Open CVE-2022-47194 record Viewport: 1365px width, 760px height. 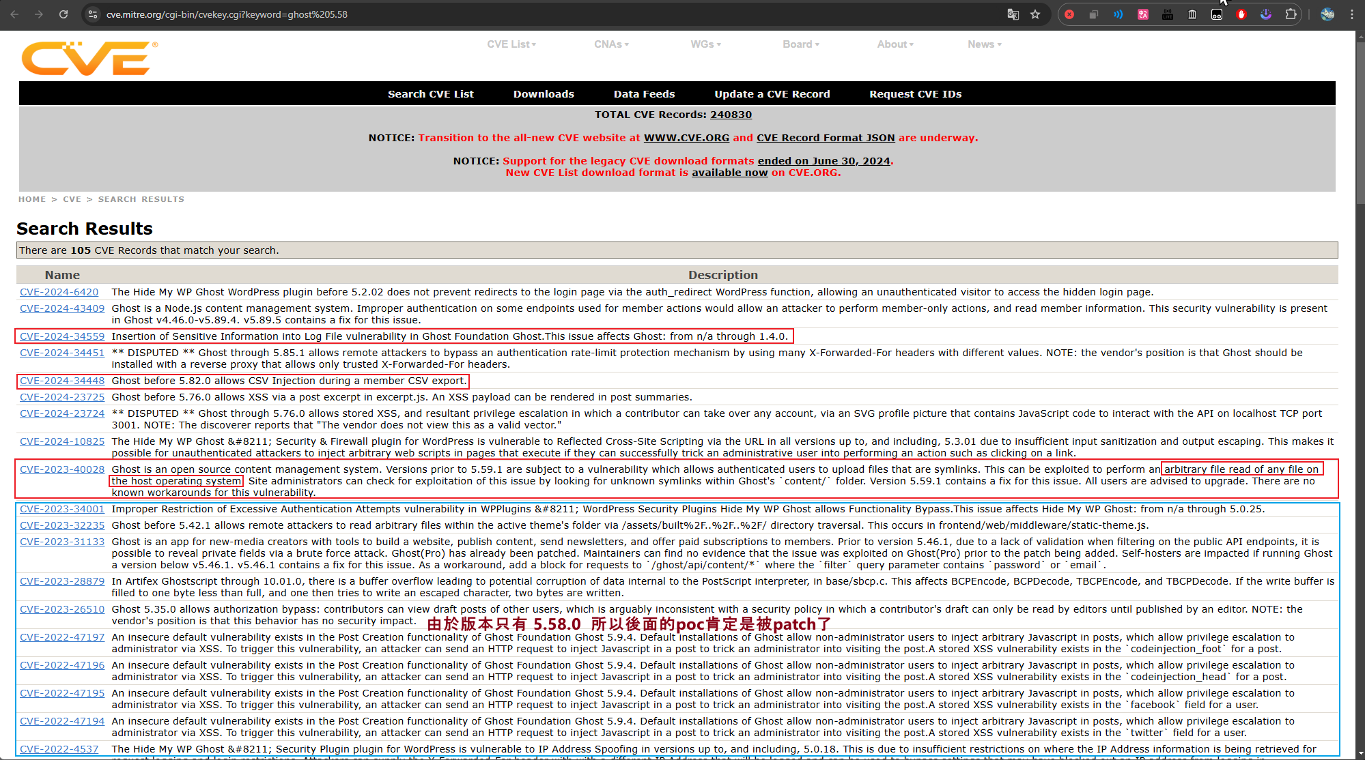click(x=62, y=721)
